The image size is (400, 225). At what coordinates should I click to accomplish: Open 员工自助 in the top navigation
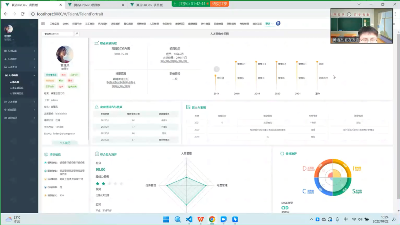click(90, 24)
